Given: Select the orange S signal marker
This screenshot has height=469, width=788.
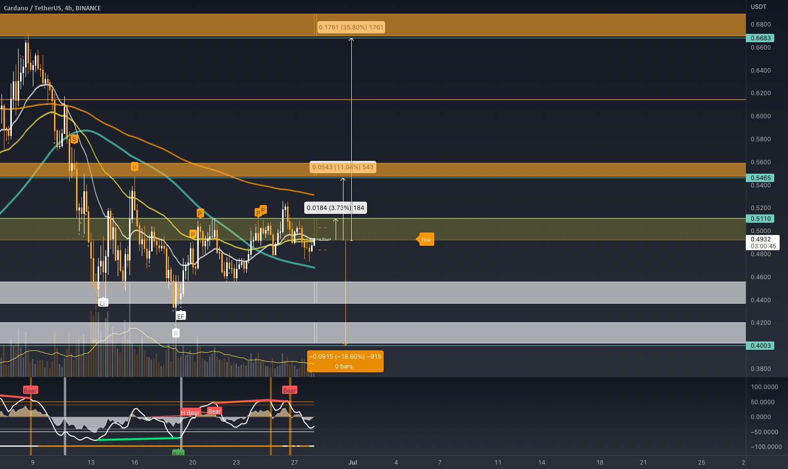Looking at the screenshot, I should 74,140.
